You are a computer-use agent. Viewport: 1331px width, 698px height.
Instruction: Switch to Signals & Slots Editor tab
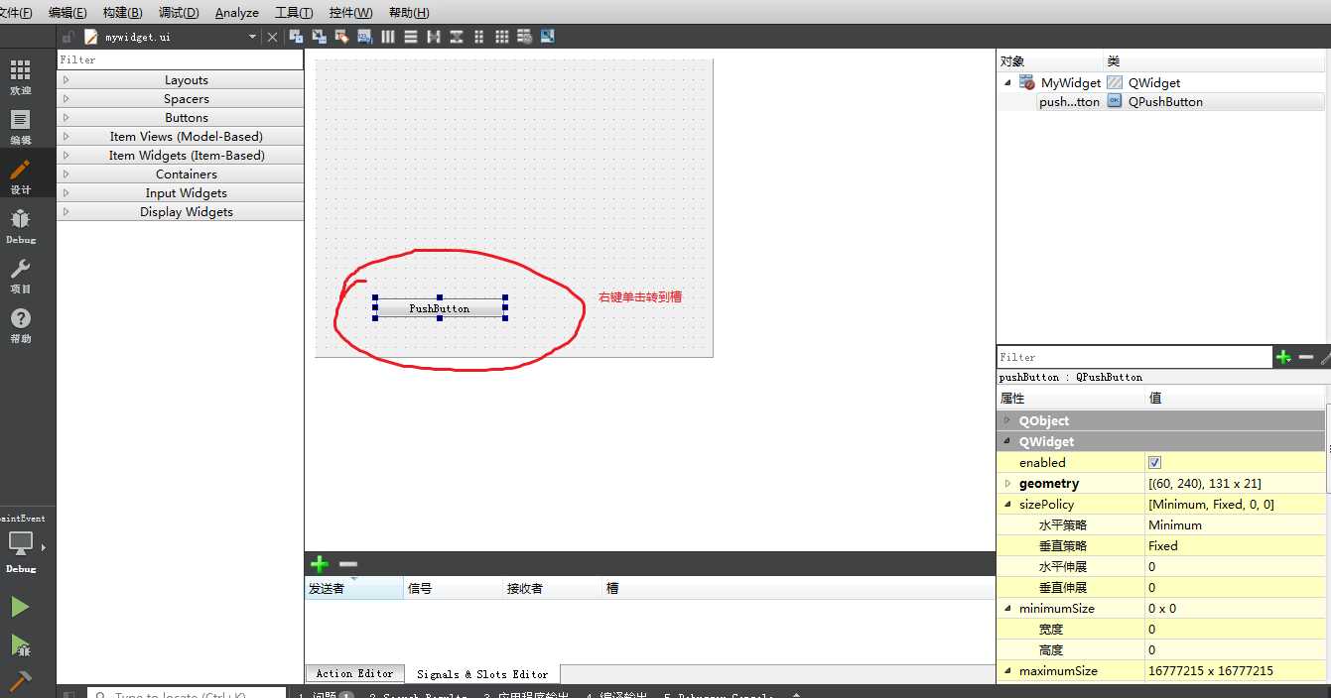tap(482, 674)
